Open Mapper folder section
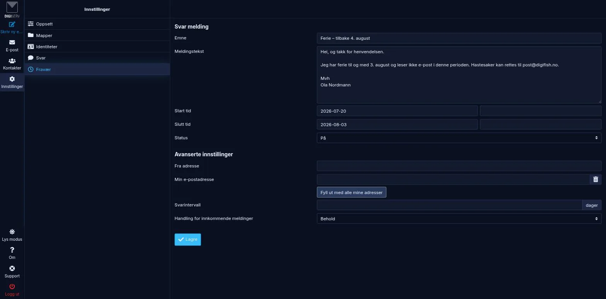This screenshot has height=299, width=606. 97,35
